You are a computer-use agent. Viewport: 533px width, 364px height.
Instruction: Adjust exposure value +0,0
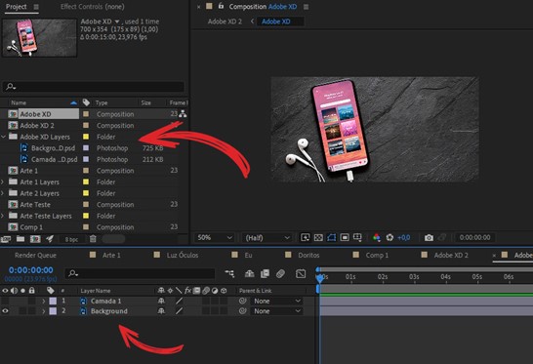(x=404, y=237)
